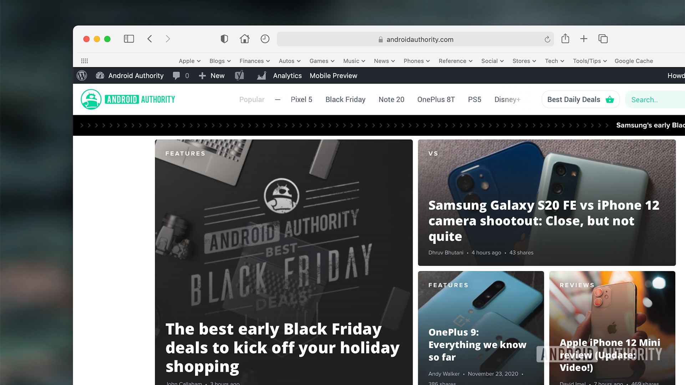Click the New post button in admin bar

(x=211, y=76)
